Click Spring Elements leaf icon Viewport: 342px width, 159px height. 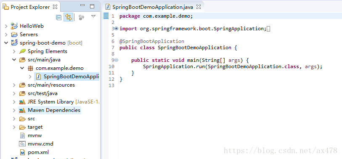[x=22, y=51]
